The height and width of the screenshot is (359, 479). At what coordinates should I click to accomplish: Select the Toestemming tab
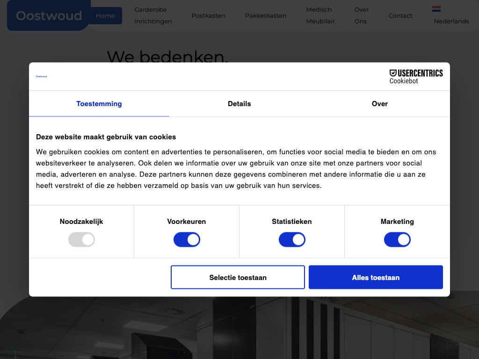coord(99,104)
